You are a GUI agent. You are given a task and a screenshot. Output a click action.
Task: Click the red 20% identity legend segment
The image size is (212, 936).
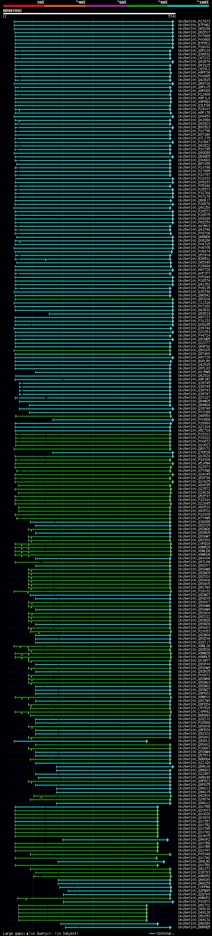[24, 6]
